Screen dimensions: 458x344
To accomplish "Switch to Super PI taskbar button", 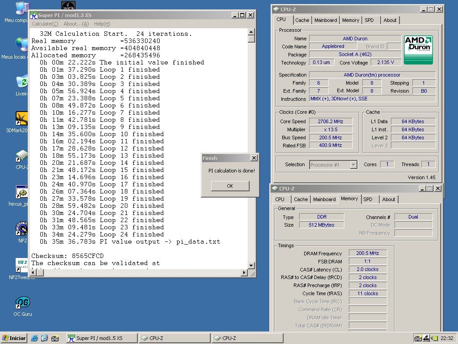I will 102,338.
